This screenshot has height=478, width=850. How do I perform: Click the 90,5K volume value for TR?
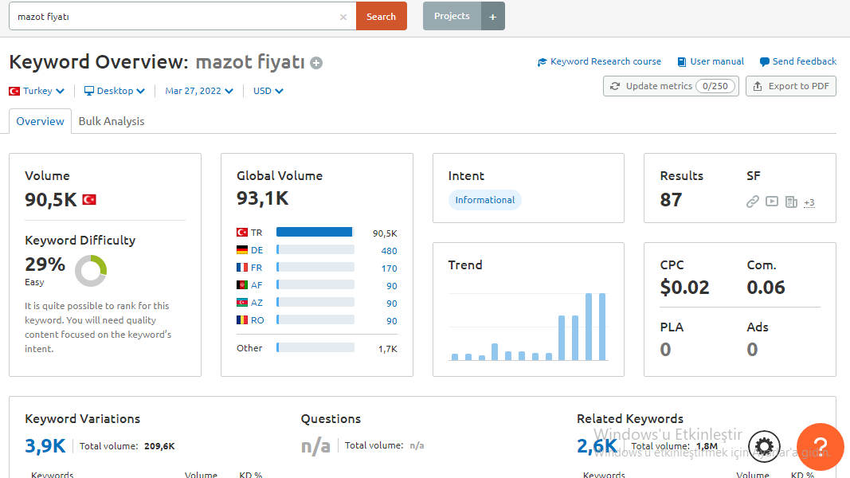[x=384, y=233]
